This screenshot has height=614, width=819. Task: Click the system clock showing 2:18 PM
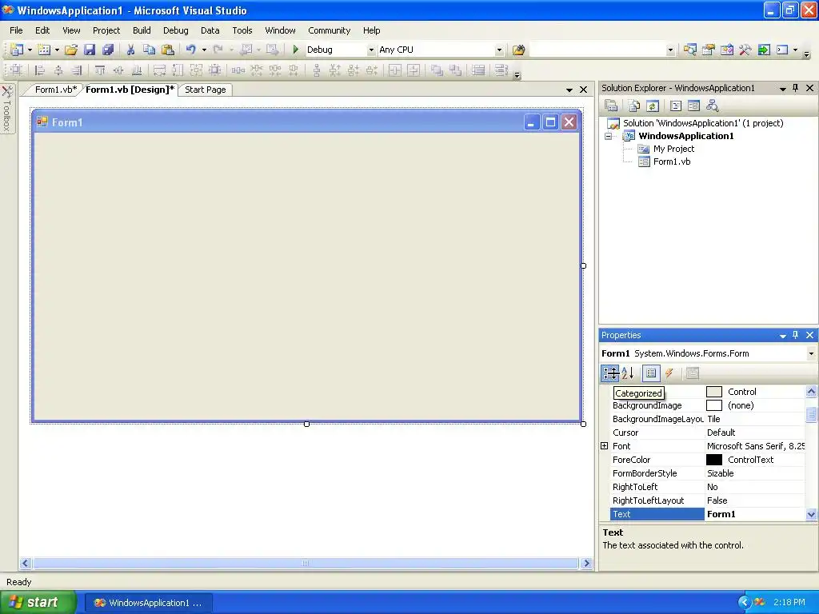[x=789, y=603]
